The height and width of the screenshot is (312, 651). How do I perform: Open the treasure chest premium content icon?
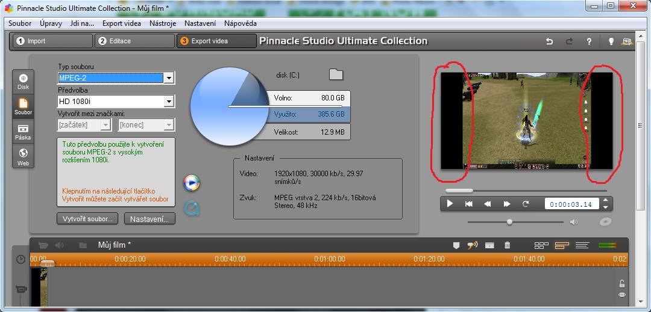tap(626, 41)
